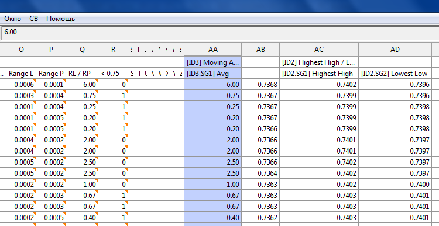
Task: Click the [ID2.SG1] Highest High cell
Action: [319, 74]
